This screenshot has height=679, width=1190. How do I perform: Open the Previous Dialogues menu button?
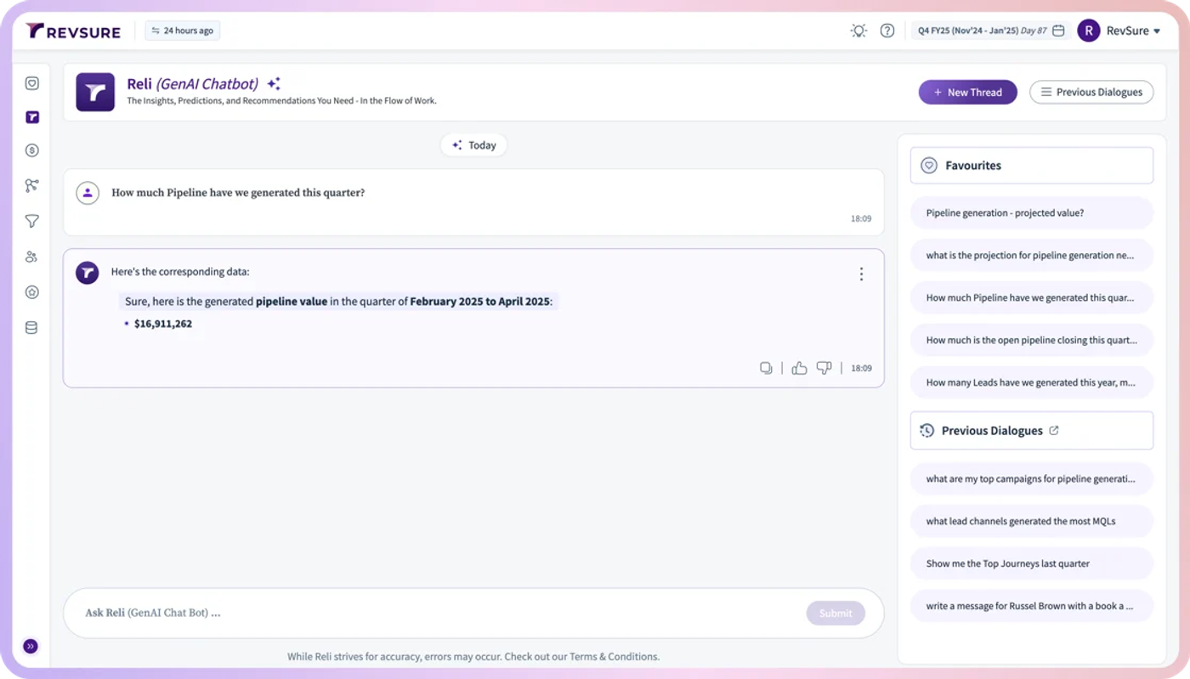coord(1091,92)
